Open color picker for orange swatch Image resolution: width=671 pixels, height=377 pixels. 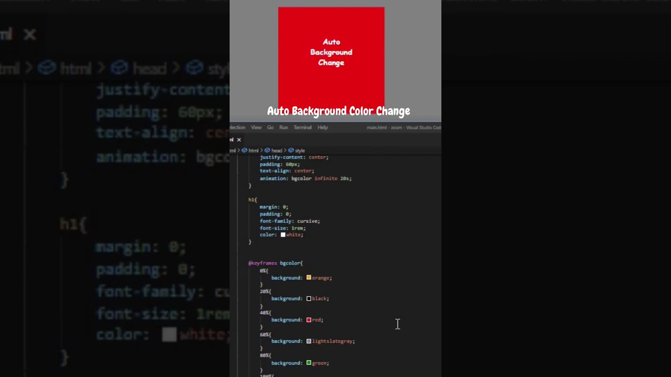(309, 278)
